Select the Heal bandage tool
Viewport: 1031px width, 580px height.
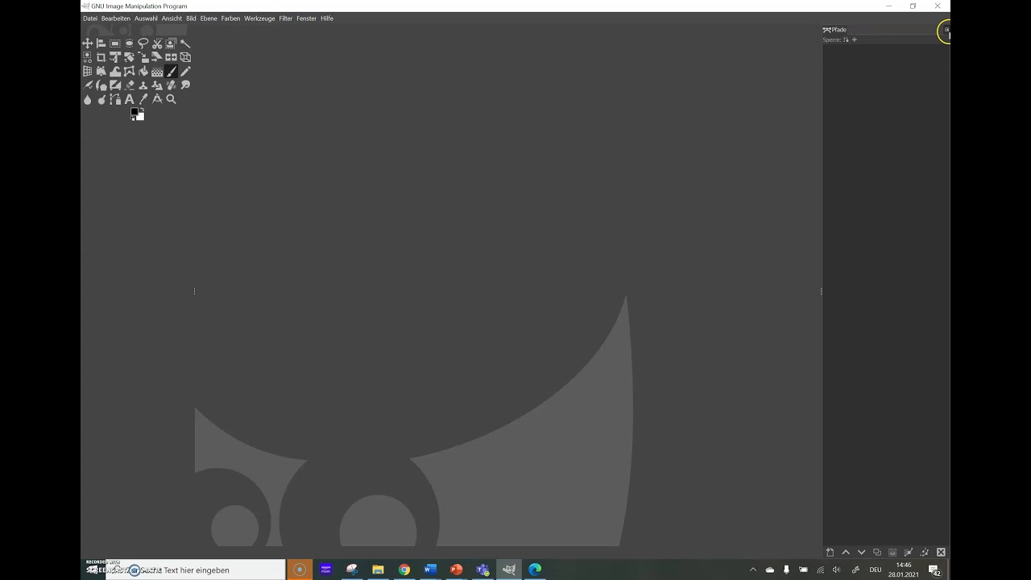pyautogui.click(x=171, y=85)
